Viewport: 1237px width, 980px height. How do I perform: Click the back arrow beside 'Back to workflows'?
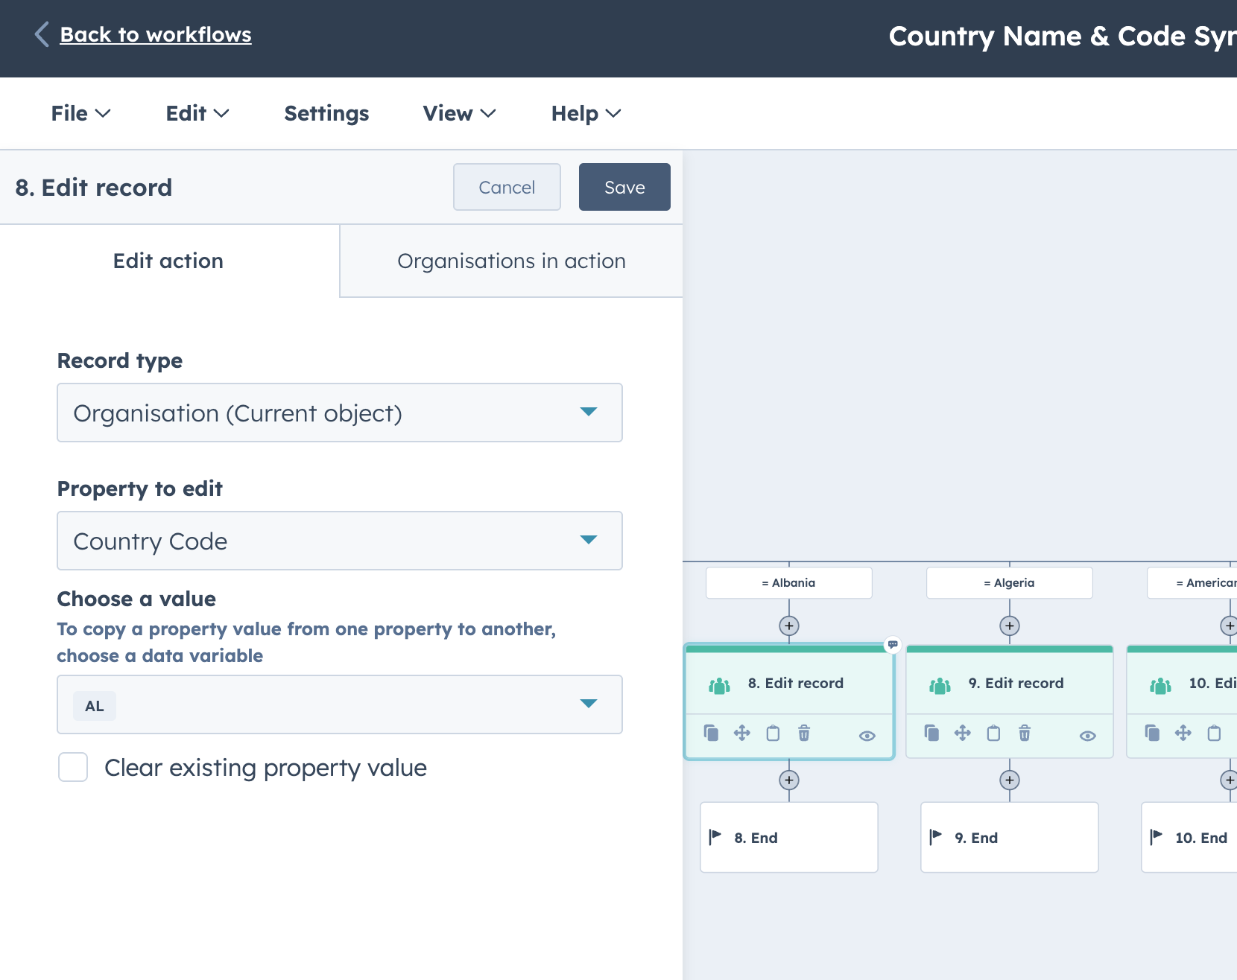[41, 34]
